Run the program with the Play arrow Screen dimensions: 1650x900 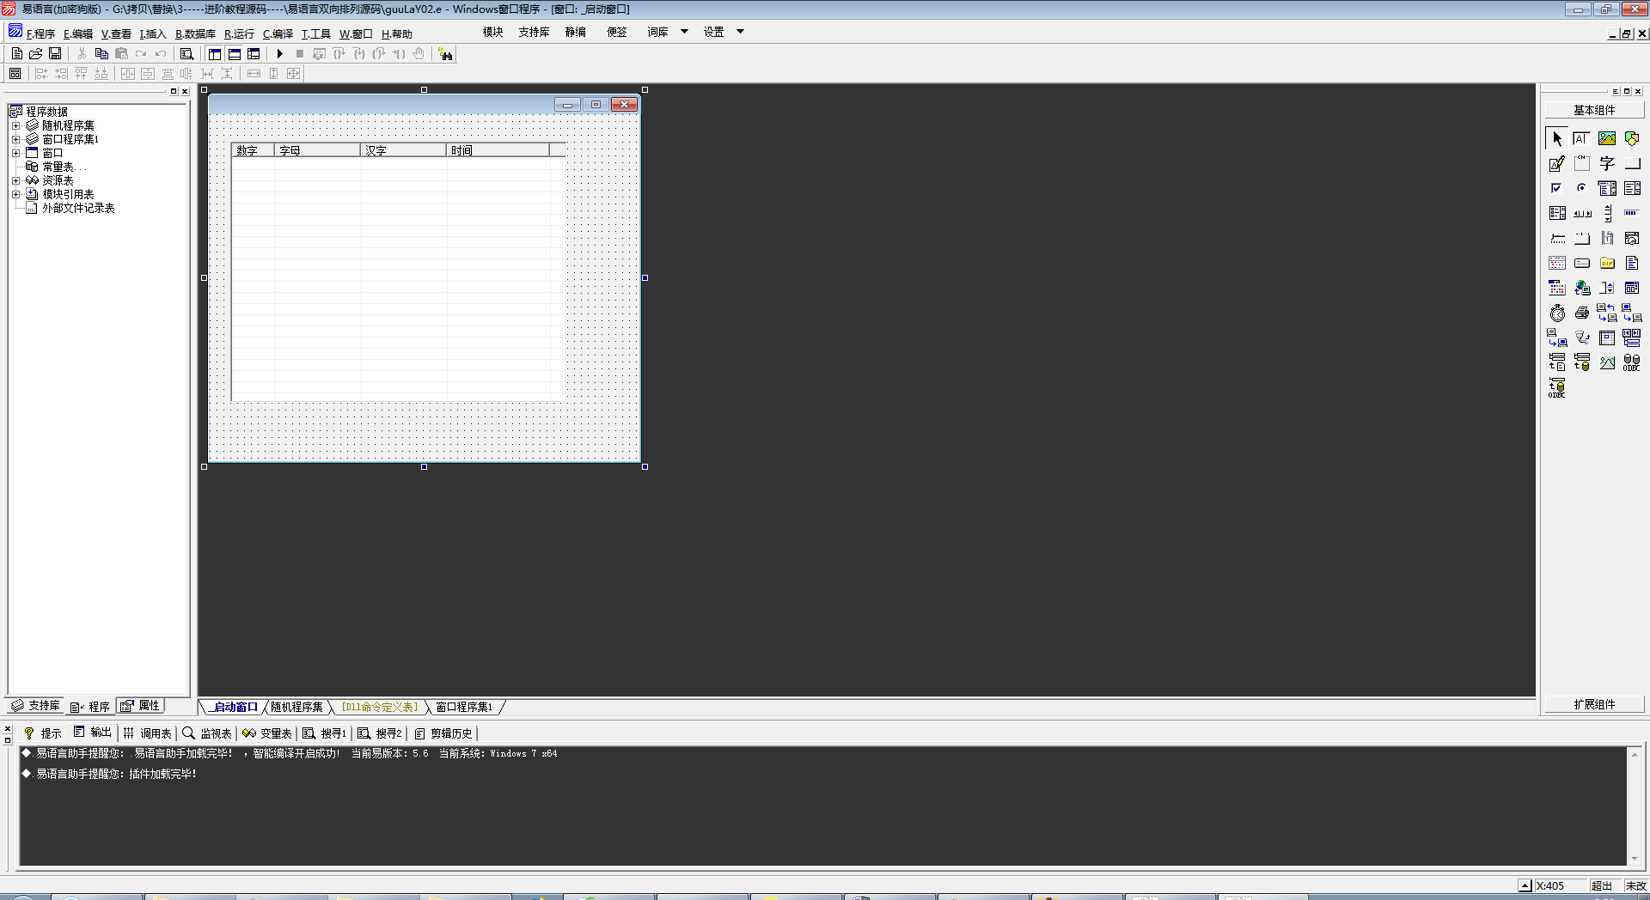[x=279, y=53]
